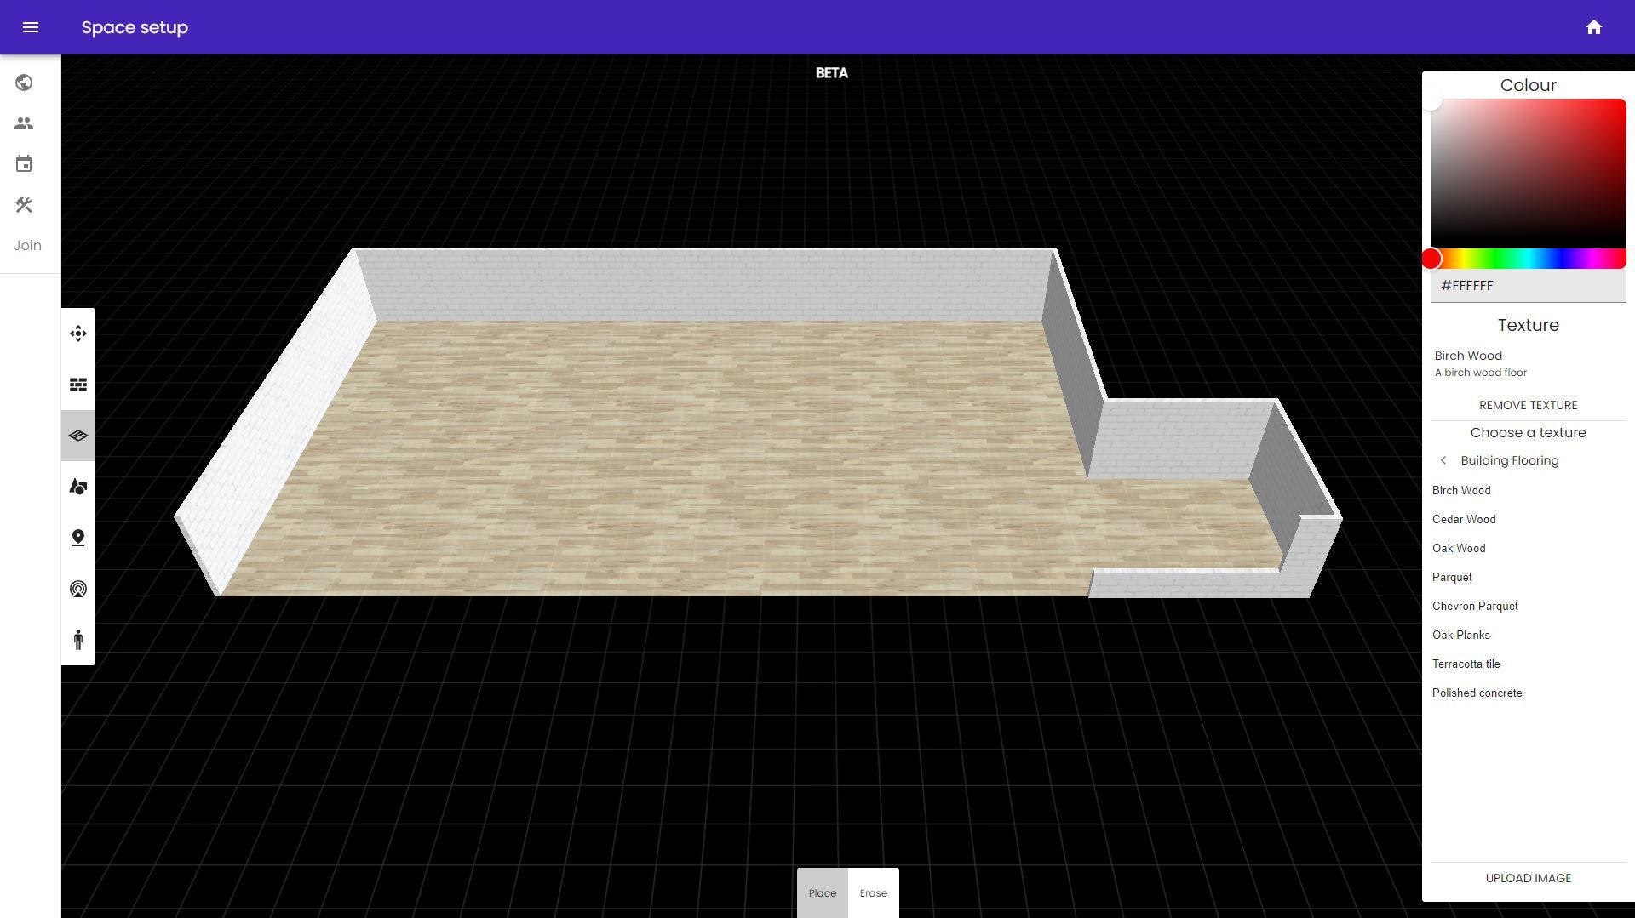
Task: Open the hamburger menu
Action: pos(31,27)
